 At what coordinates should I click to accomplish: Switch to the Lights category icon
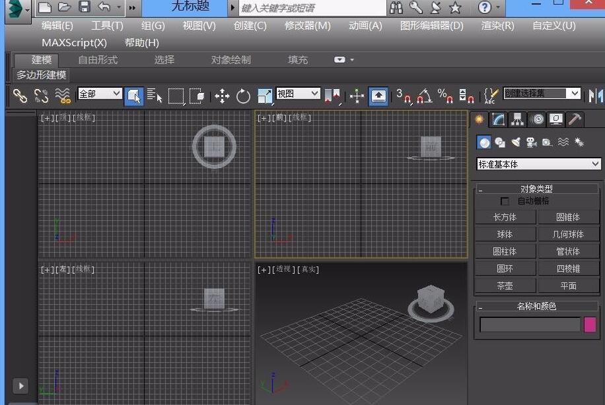[x=516, y=142]
